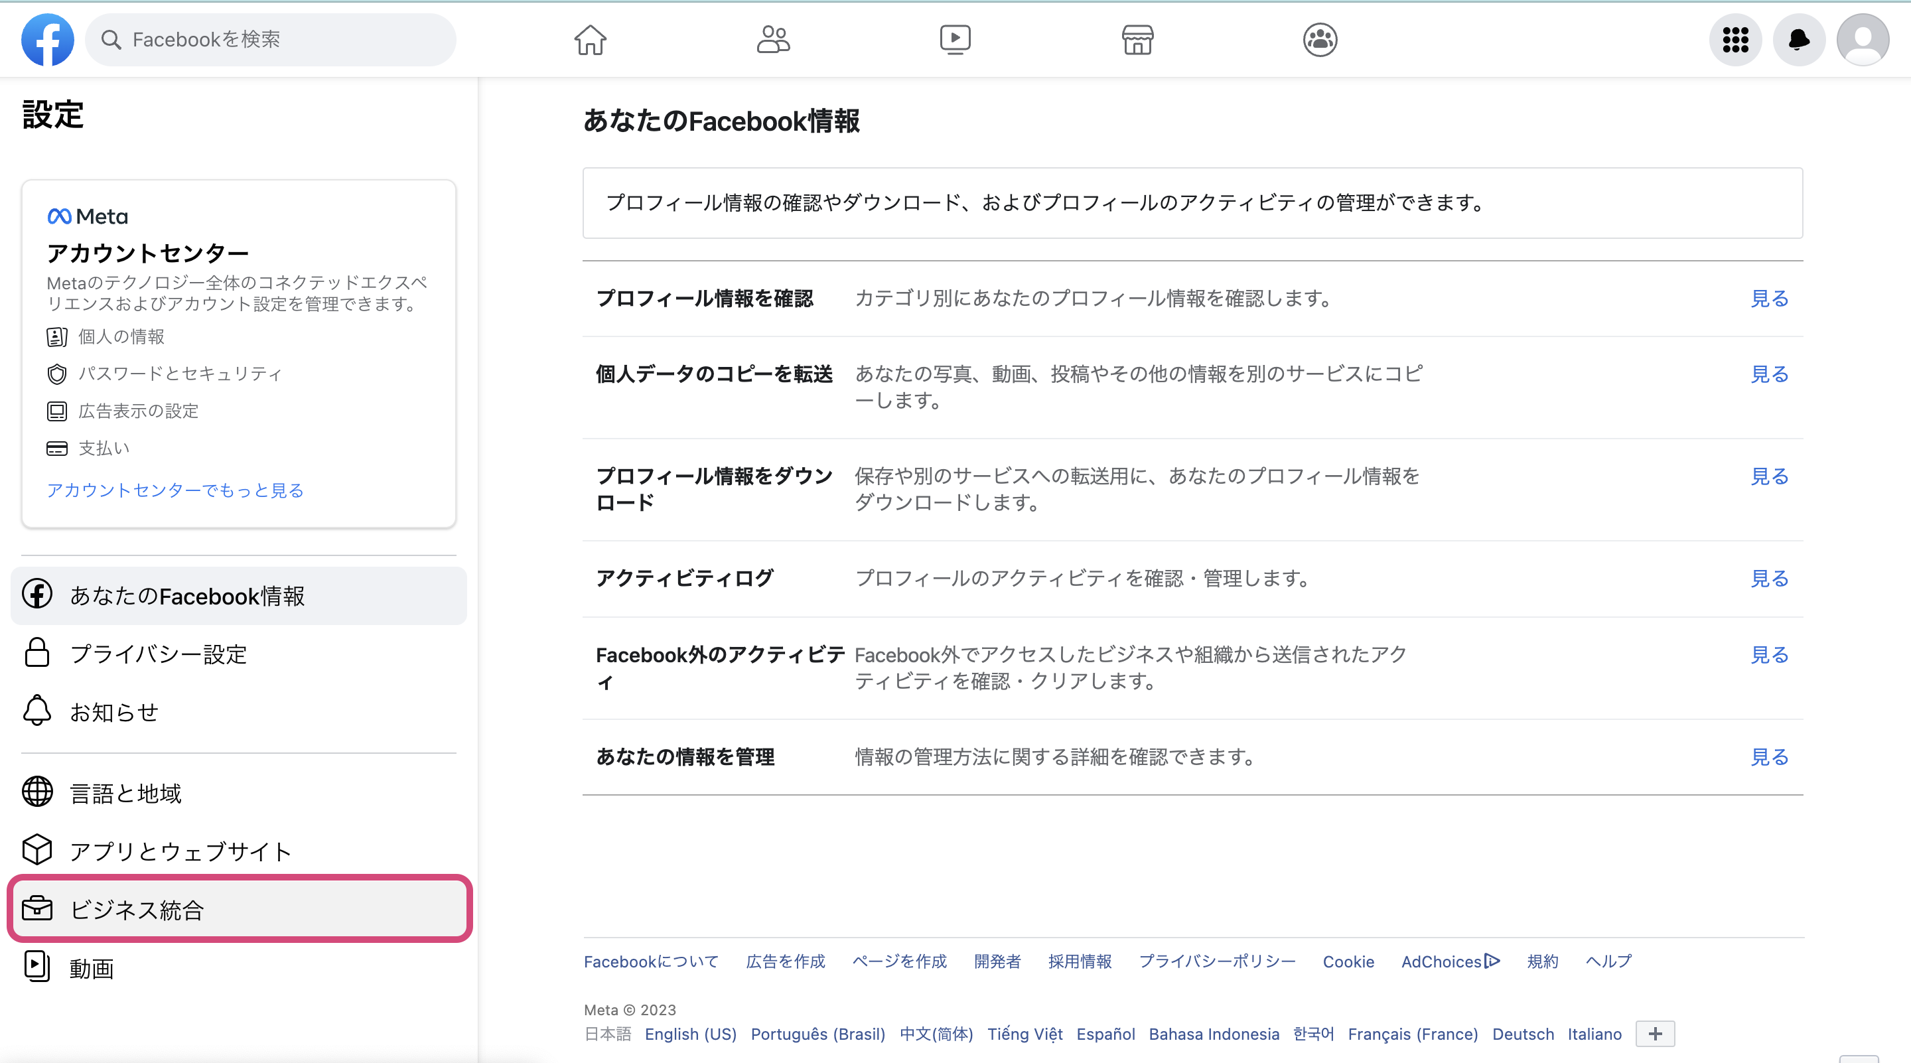Click the plus button for more languages
Image resolution: width=1911 pixels, height=1063 pixels.
[1655, 1034]
